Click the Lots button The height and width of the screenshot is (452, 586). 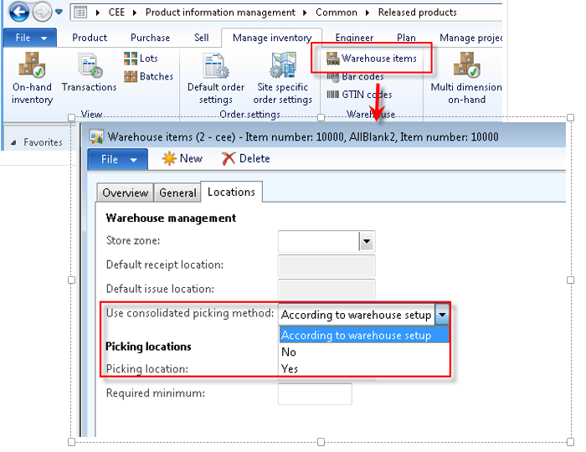tap(141, 59)
